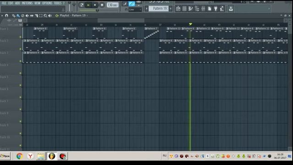The image size is (293, 165).
Task: Open the Piano roll icon
Action: (x=190, y=9)
